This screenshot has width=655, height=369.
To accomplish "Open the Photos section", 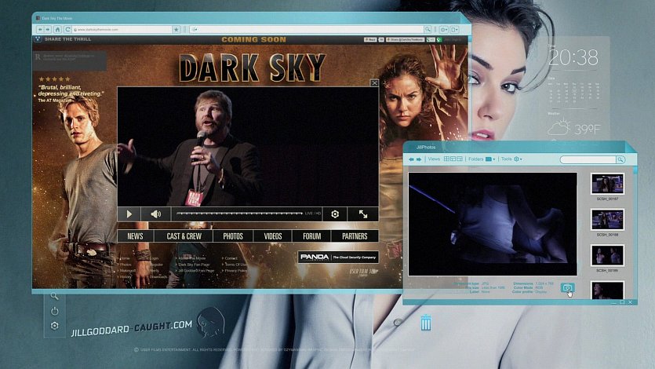I will 233,236.
